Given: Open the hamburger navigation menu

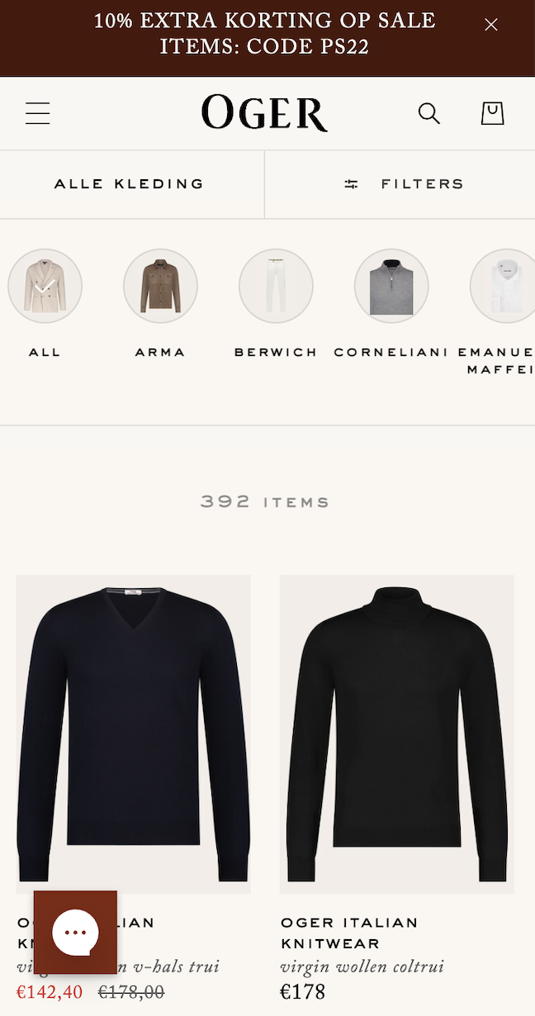Looking at the screenshot, I should (38, 113).
